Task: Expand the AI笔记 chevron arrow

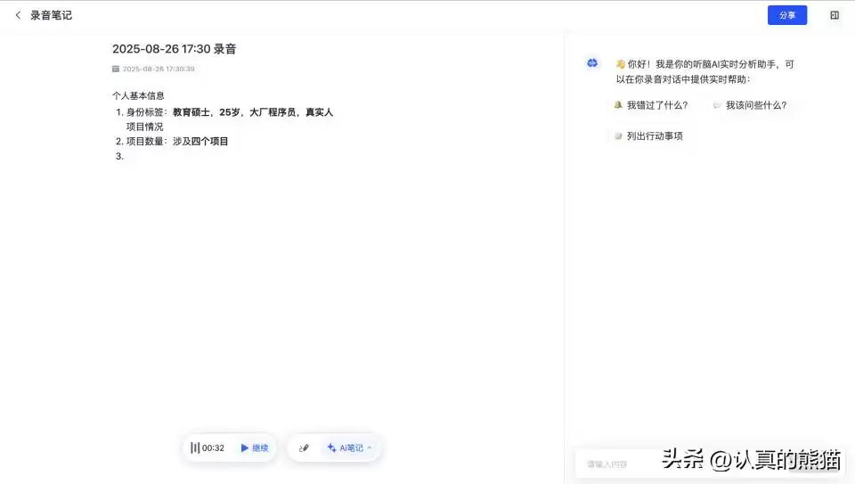Action: [x=370, y=448]
